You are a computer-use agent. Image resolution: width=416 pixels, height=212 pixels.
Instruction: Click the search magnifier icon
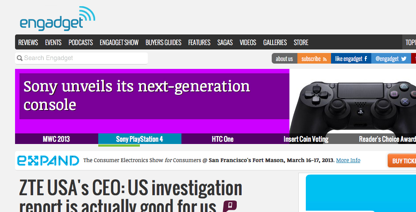[x=19, y=58]
